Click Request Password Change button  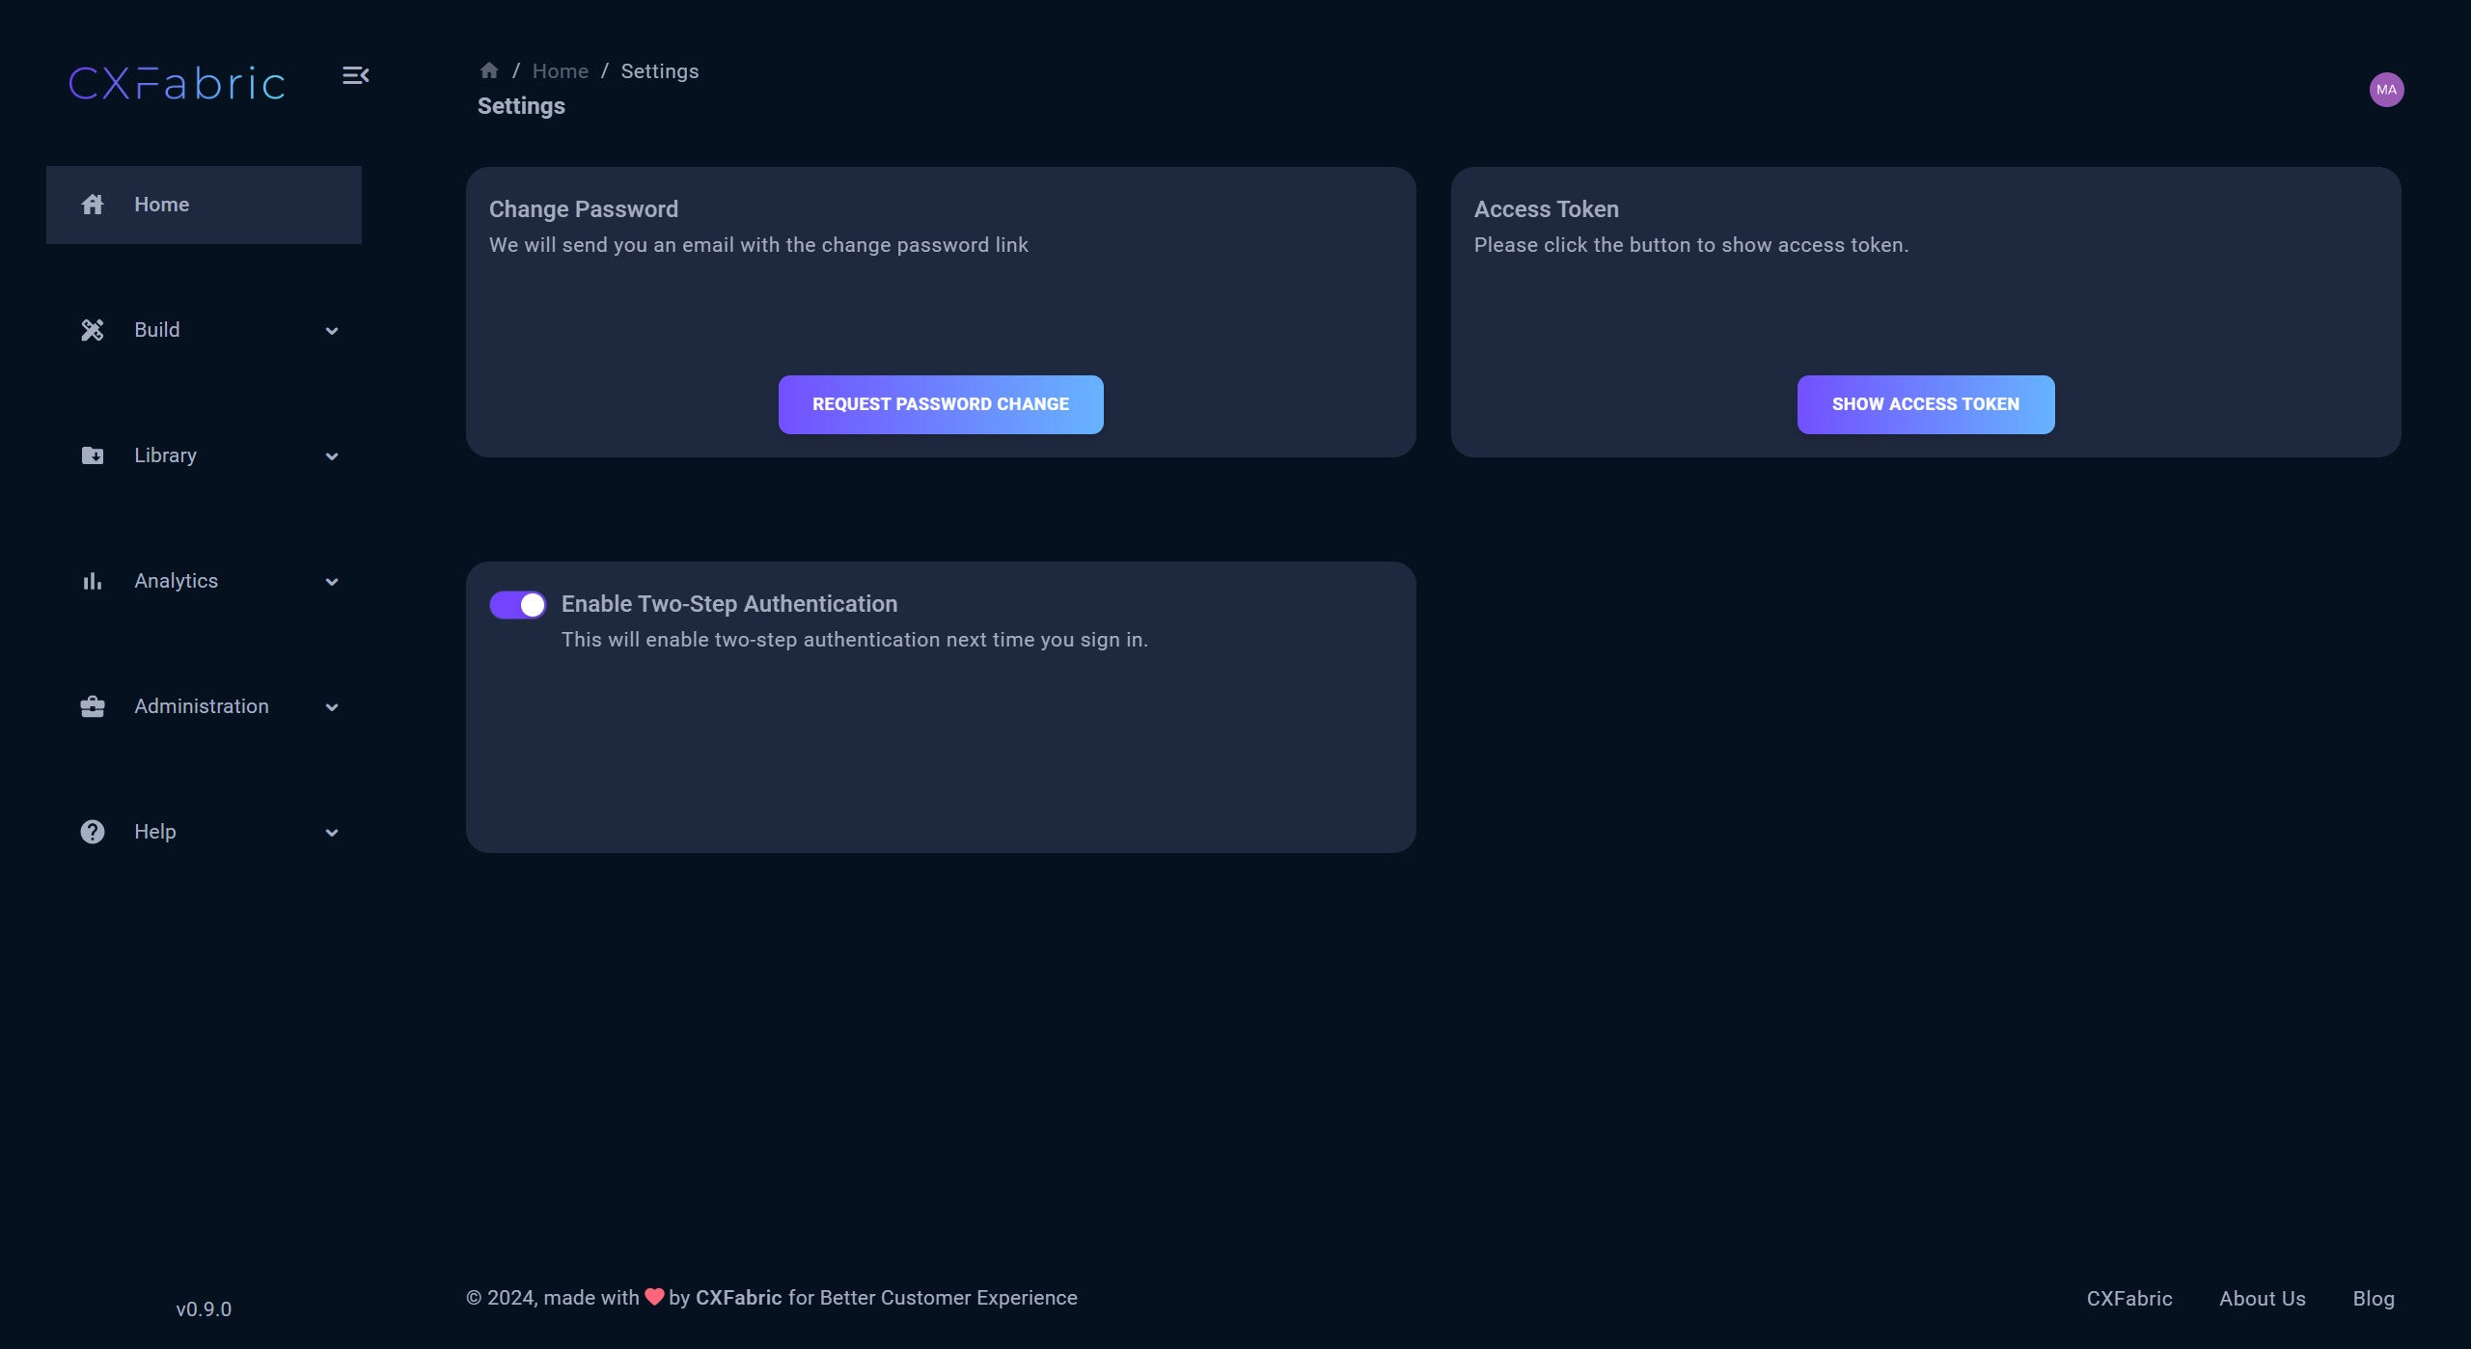tap(941, 404)
